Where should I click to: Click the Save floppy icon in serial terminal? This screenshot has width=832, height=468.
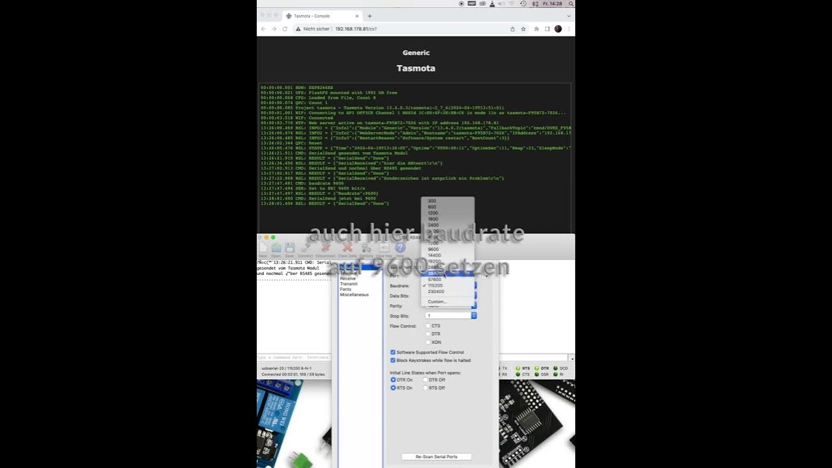coord(290,248)
